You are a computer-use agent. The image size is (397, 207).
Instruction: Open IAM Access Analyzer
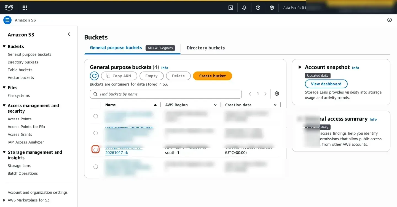(26, 142)
